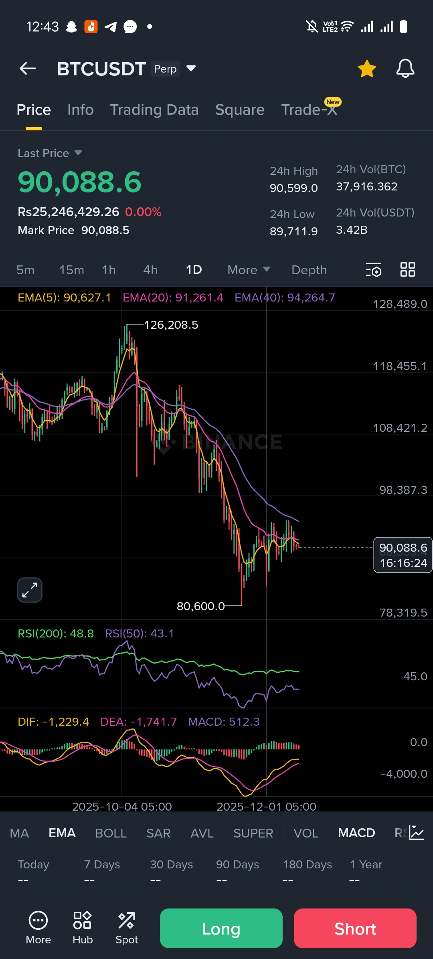
Task: Tap the RSI(50) indicator label
Action: 140,633
